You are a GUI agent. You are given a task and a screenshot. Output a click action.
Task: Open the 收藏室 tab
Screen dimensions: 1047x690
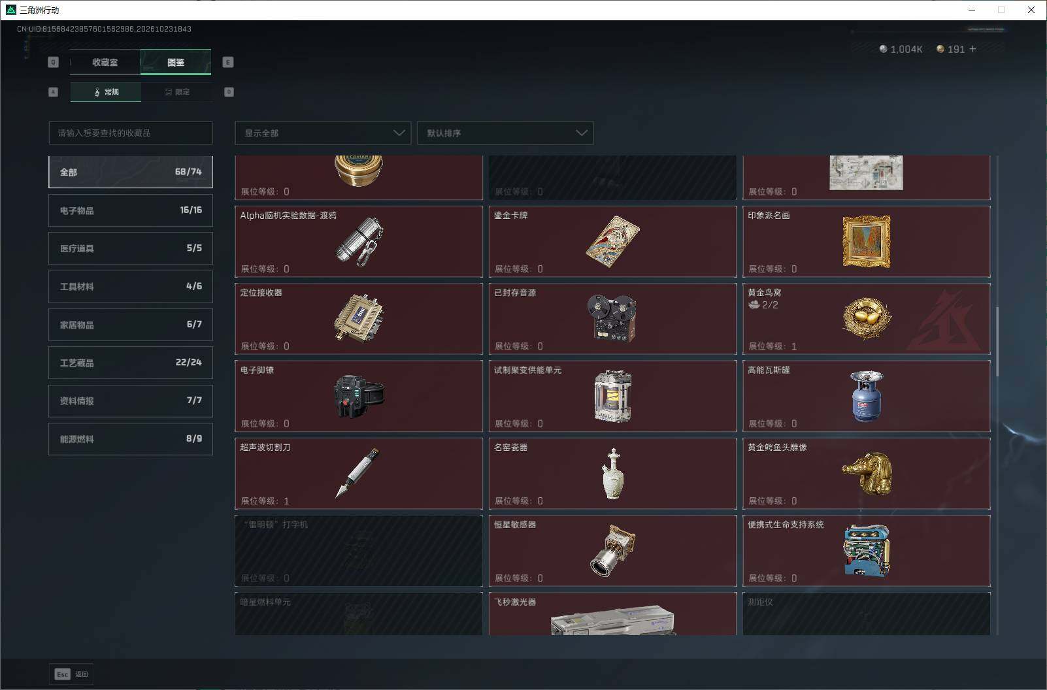point(105,63)
